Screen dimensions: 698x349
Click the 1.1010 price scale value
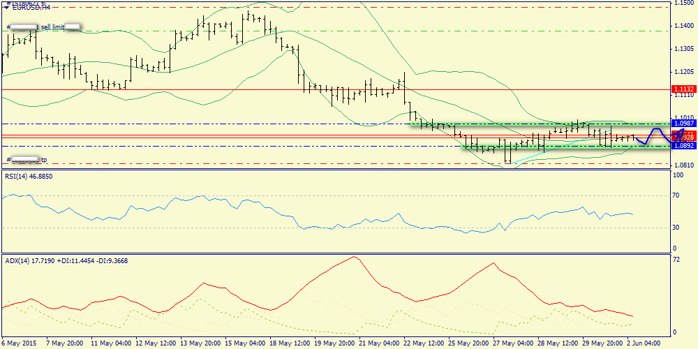coord(684,116)
